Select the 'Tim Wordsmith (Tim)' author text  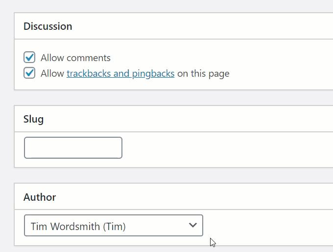[78, 226]
